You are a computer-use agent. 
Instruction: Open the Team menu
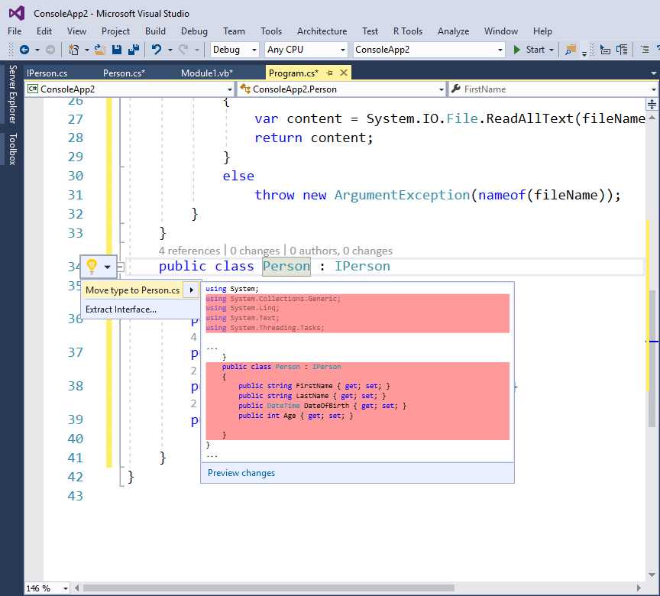pyautogui.click(x=234, y=31)
